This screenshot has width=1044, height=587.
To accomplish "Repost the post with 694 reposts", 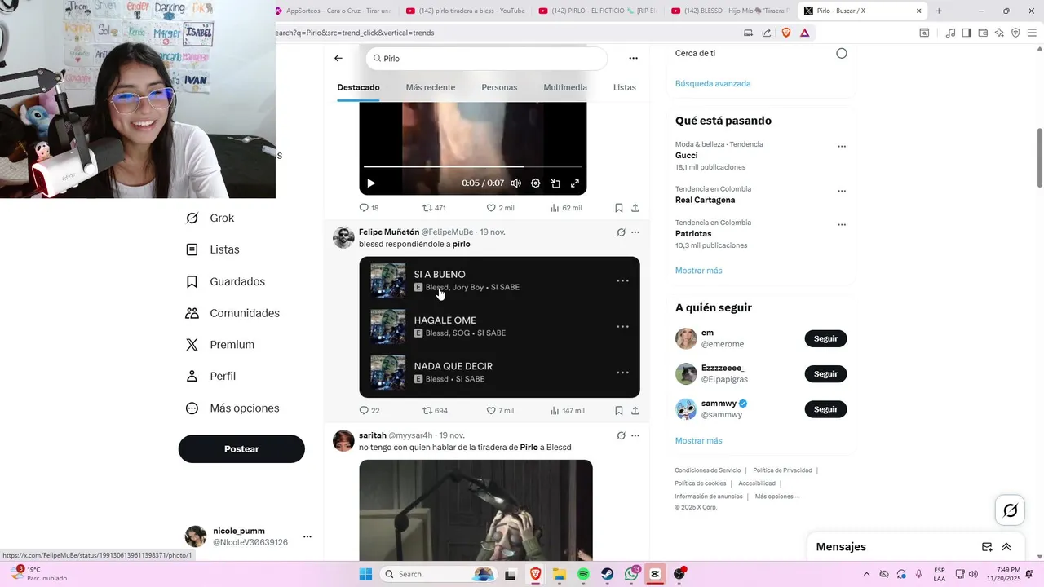I will click(435, 411).
